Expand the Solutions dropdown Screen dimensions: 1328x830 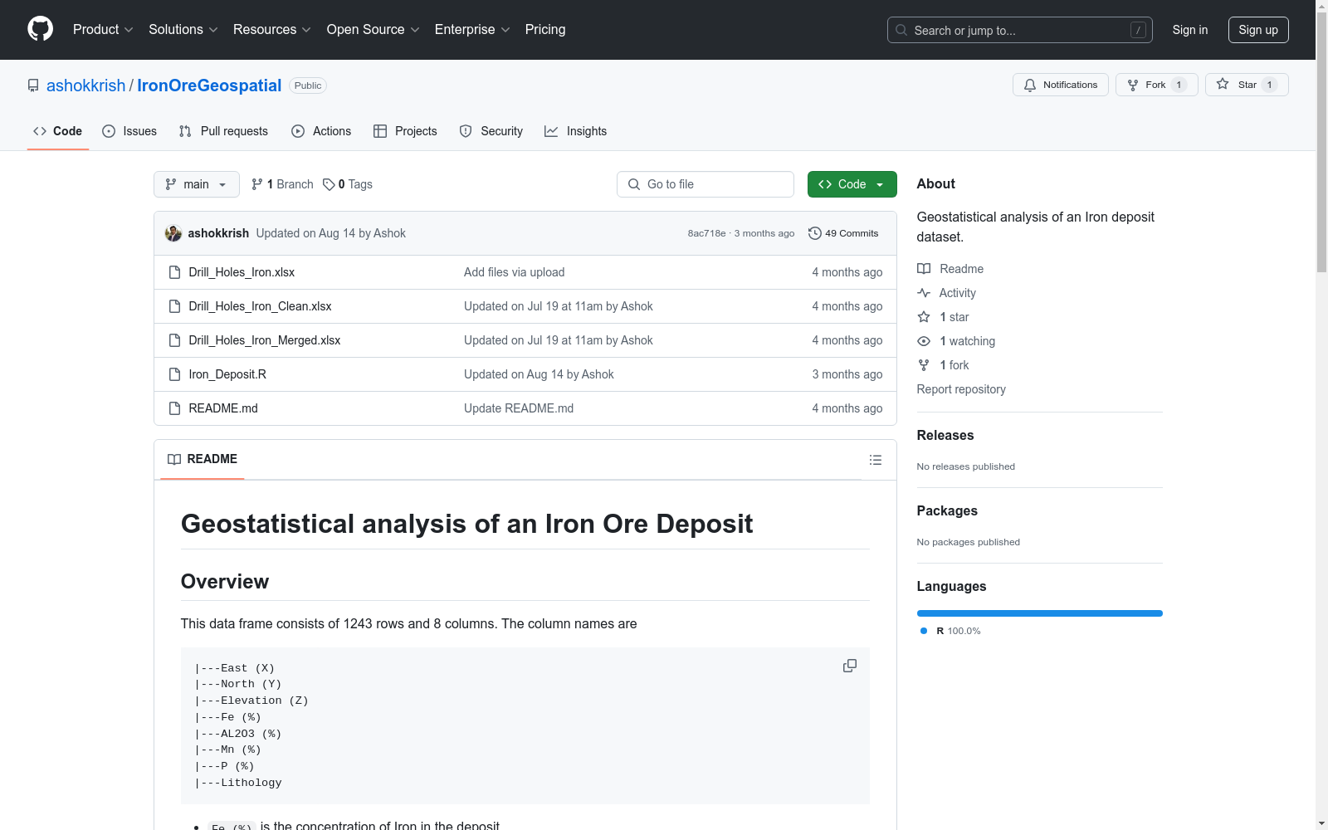pos(183,30)
